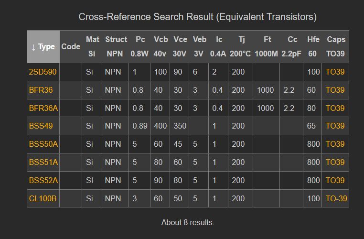Open the BFR36A transistor link

43,108
